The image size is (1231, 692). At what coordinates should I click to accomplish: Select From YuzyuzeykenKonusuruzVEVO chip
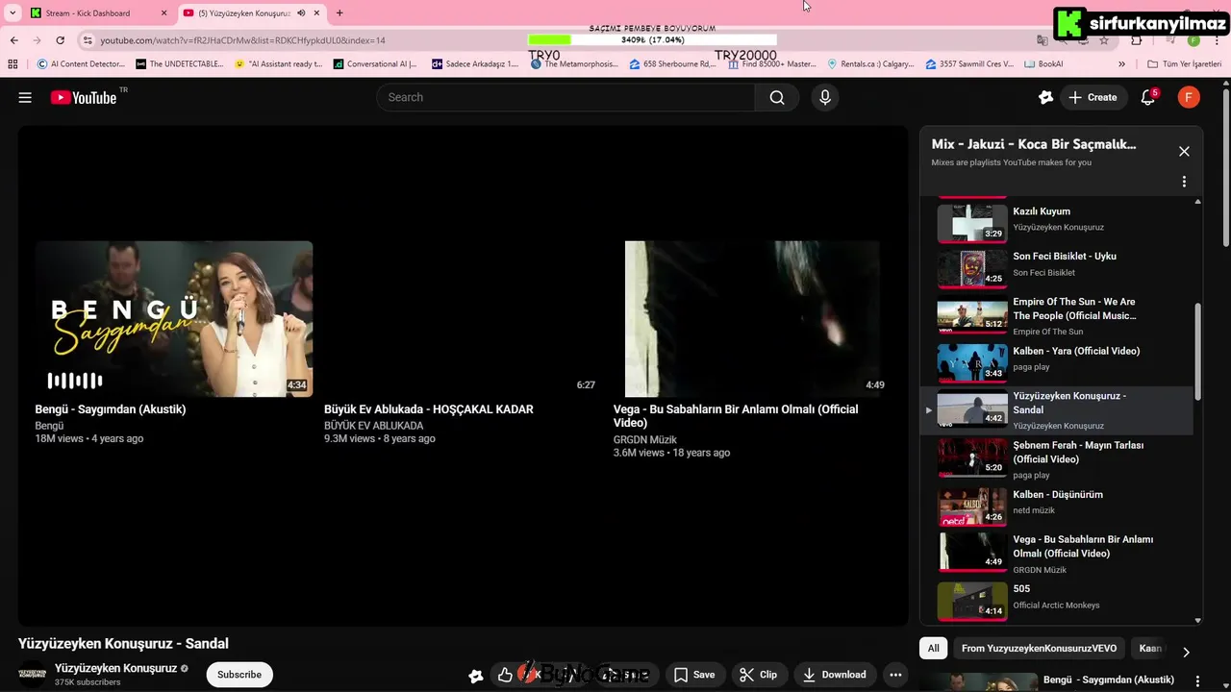[x=1039, y=649]
